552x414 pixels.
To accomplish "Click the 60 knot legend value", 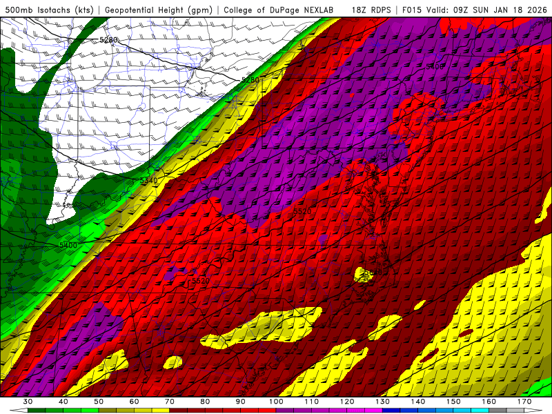I will click(x=134, y=402).
